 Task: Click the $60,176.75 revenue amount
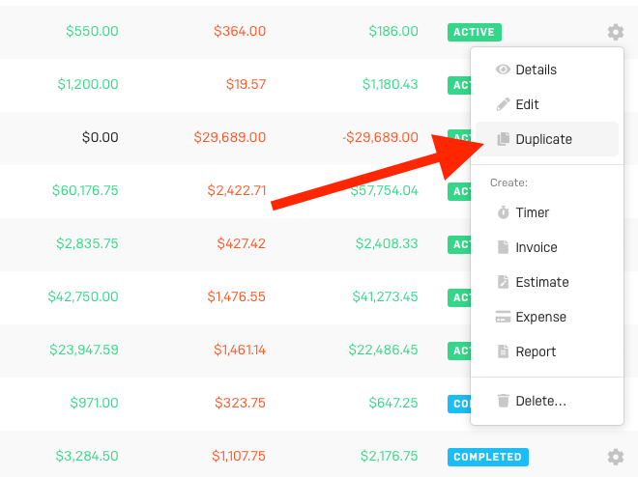[x=85, y=190]
